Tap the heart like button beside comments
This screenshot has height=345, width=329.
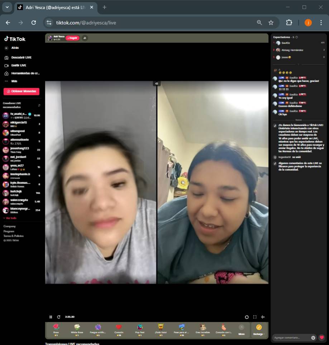click(322, 337)
